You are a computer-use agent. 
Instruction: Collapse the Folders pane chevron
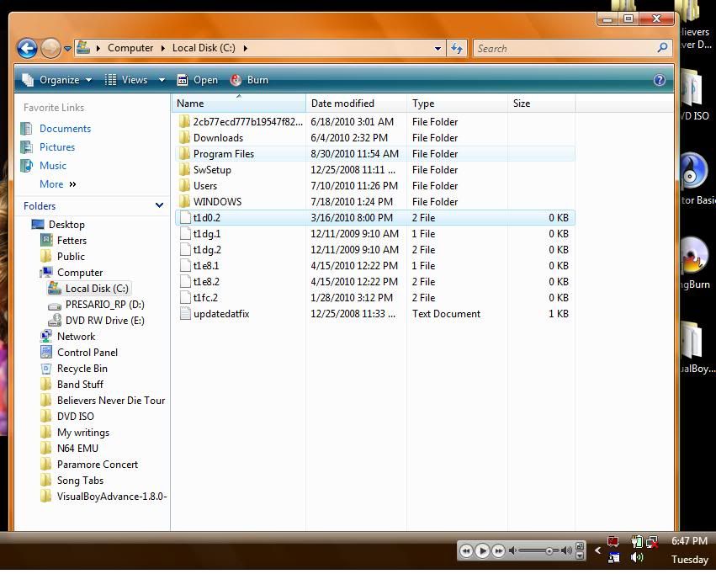click(159, 205)
